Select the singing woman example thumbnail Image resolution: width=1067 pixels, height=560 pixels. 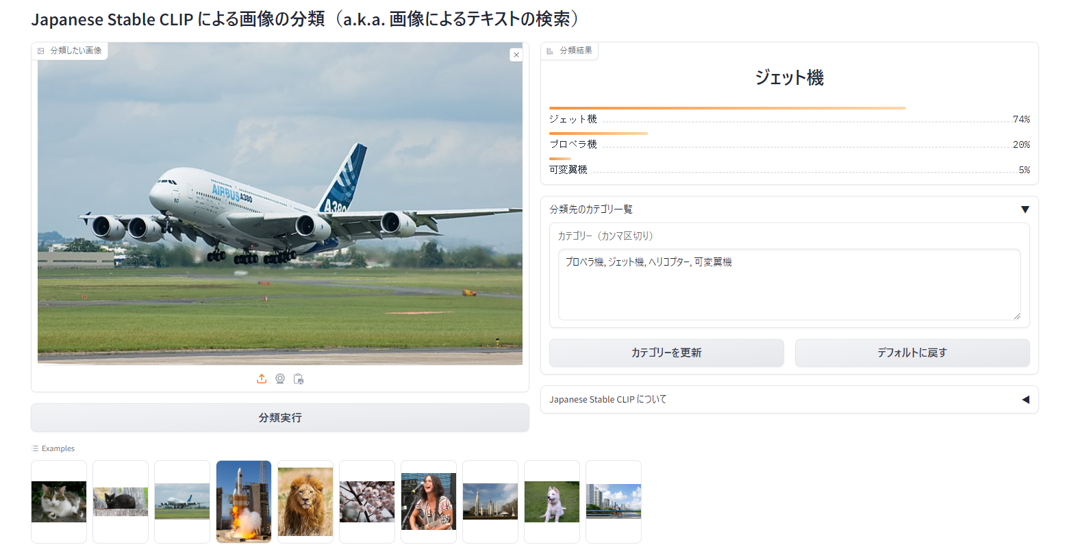[429, 502]
